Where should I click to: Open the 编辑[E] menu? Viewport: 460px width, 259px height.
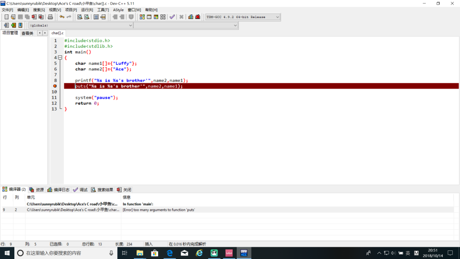[23, 10]
